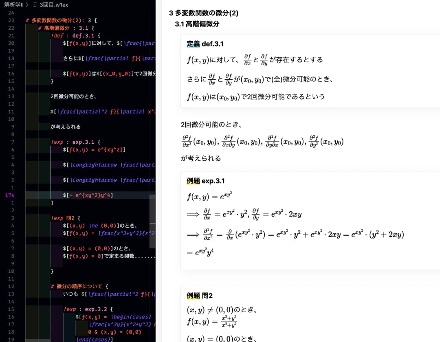440x342 pixels.
Task: Click the file icon beside 3回目.w1ex
Action: [35, 5]
